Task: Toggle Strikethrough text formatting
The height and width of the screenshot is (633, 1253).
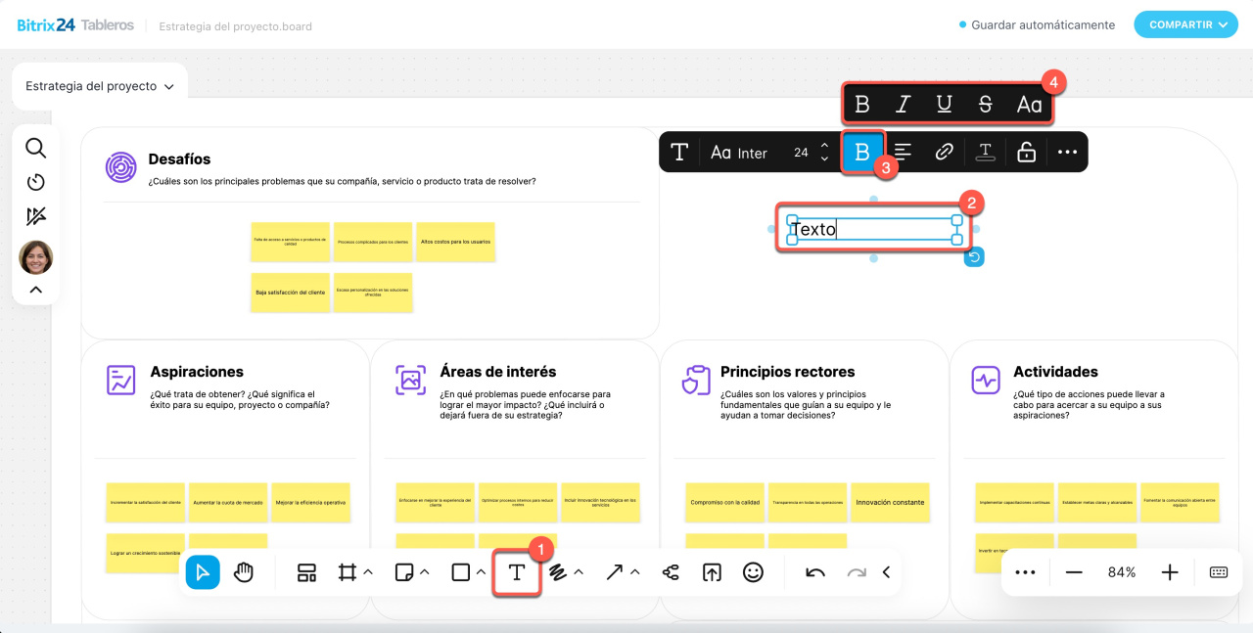Action: 985,105
